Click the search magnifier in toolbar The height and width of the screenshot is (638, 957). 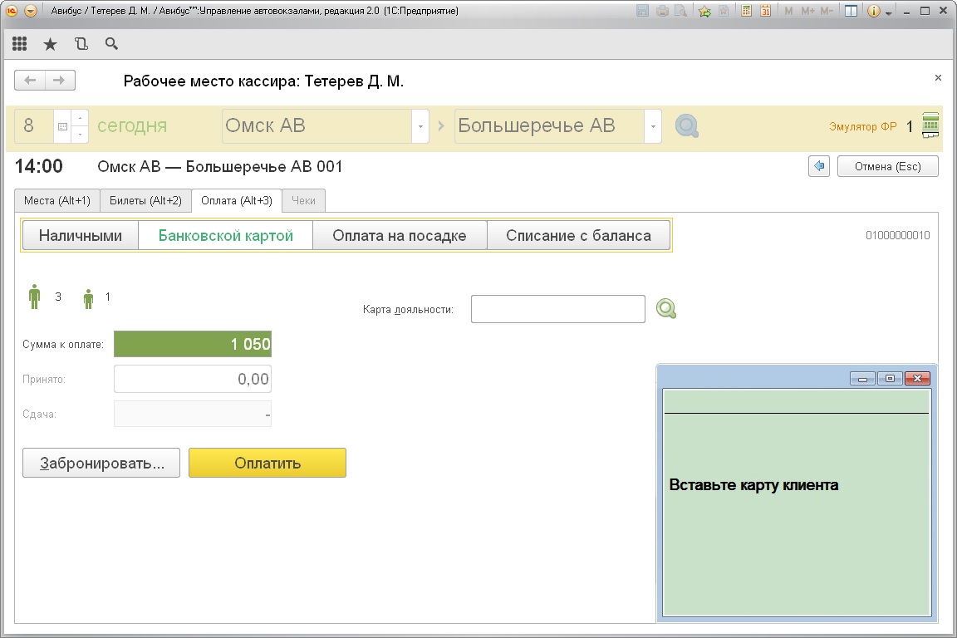(x=111, y=44)
